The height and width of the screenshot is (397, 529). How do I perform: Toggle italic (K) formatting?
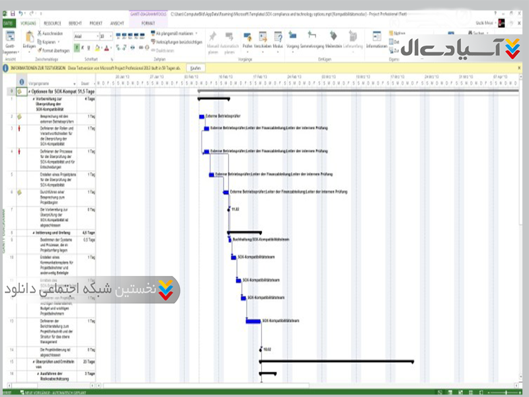(x=83, y=48)
